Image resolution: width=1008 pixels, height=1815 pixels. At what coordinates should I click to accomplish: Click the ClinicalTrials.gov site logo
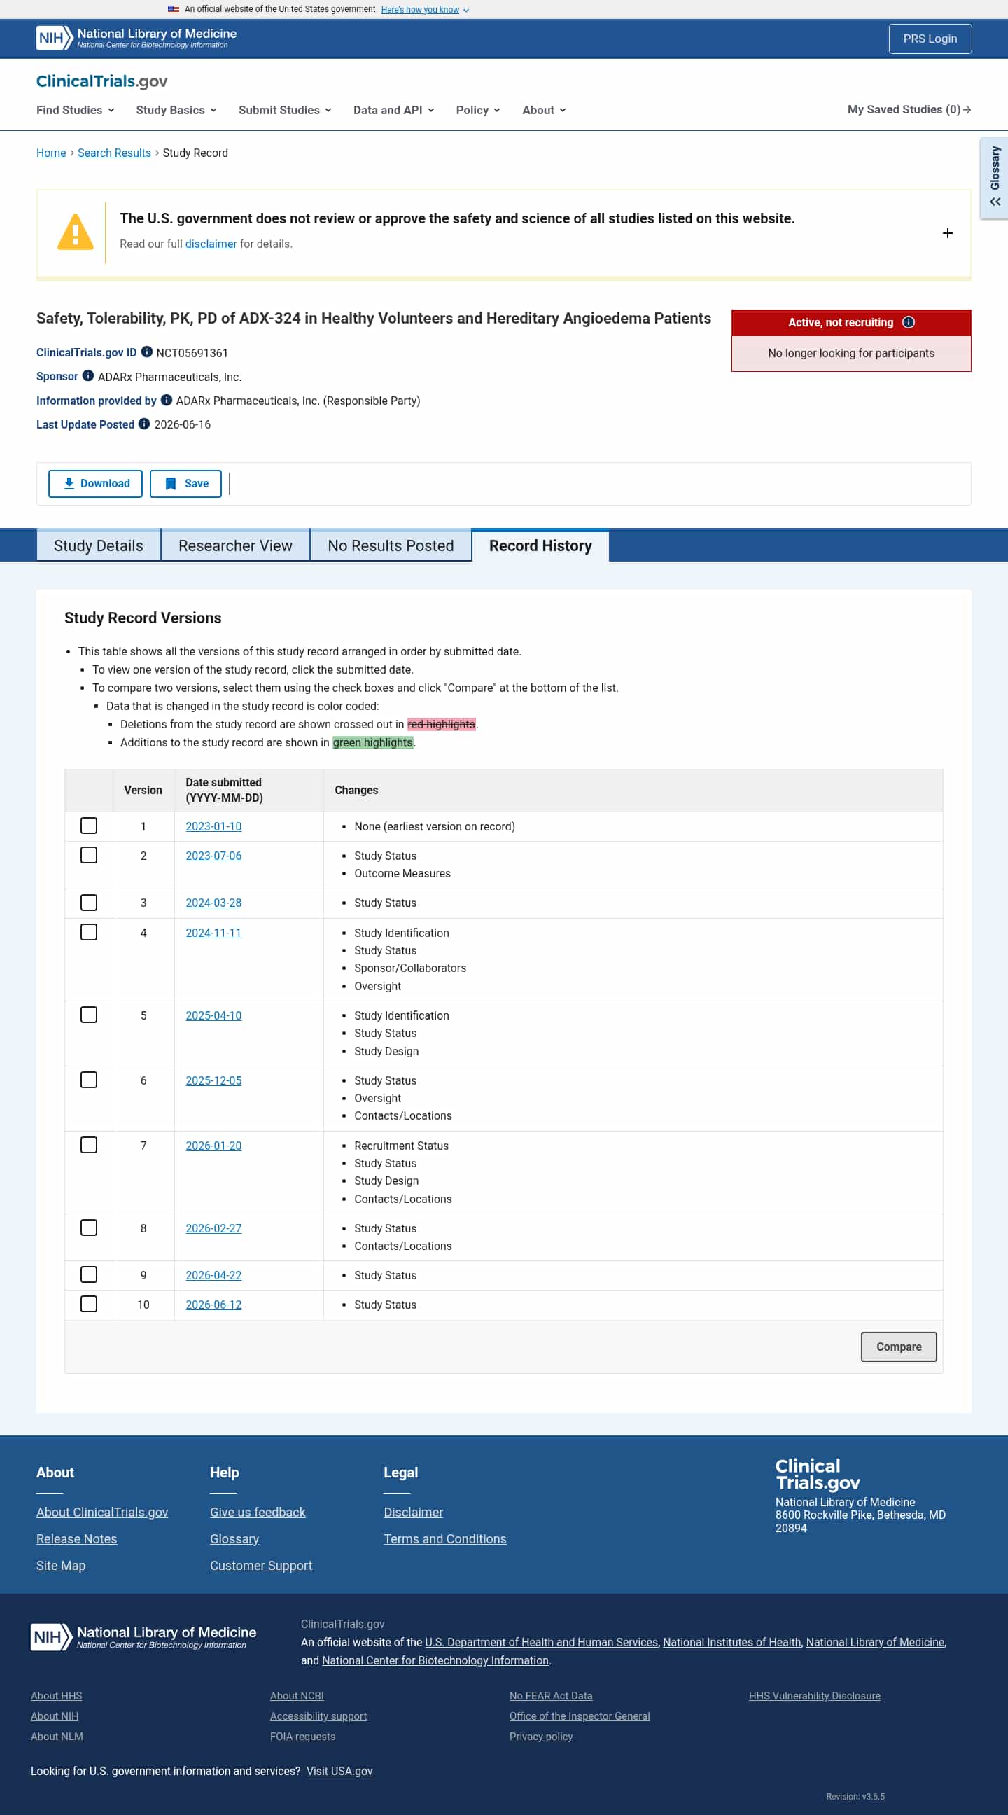click(102, 81)
